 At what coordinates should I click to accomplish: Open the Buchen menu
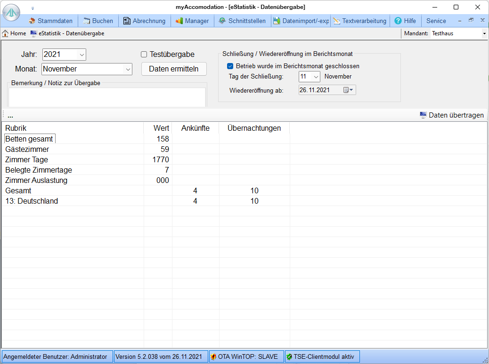(x=98, y=21)
